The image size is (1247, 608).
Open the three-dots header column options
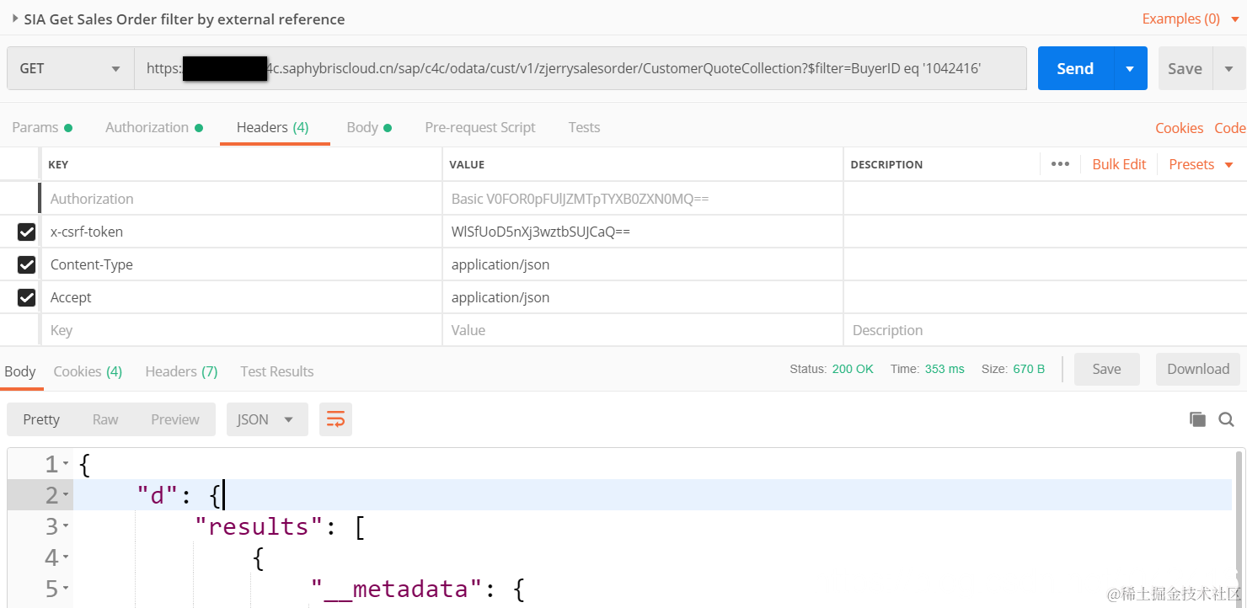1060,164
